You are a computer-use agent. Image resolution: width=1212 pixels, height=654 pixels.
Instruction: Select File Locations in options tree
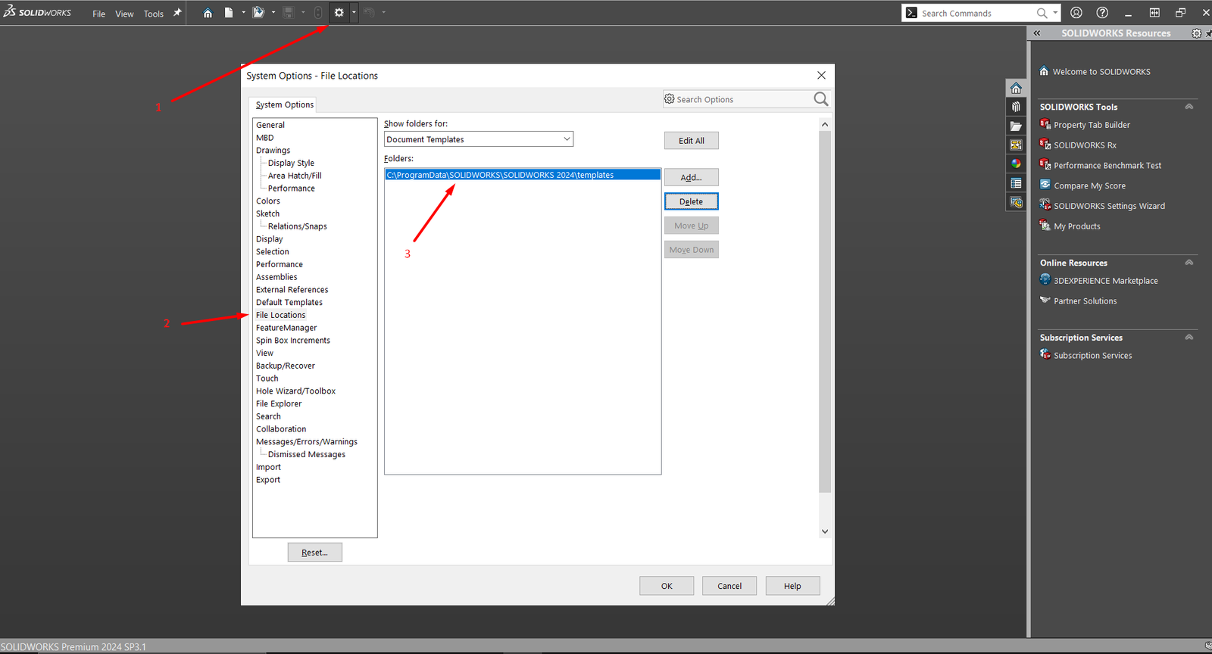(280, 315)
